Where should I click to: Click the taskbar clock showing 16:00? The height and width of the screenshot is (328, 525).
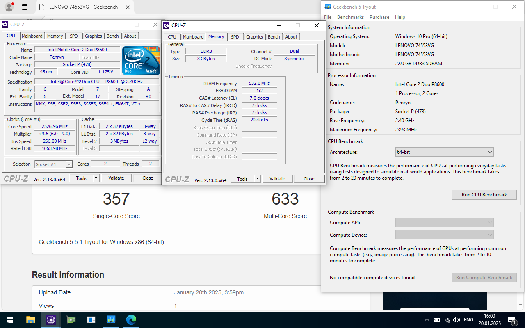pos(489,320)
